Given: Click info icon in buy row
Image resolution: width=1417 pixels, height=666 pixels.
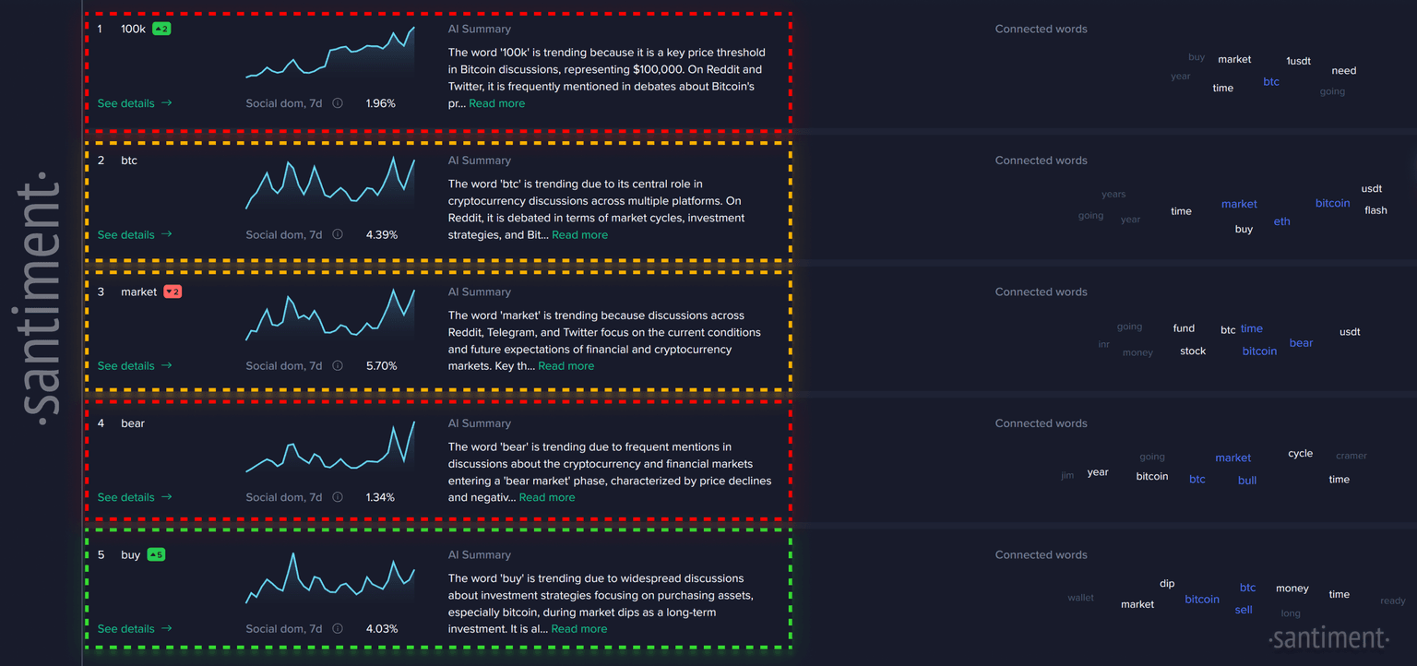Looking at the screenshot, I should point(338,629).
